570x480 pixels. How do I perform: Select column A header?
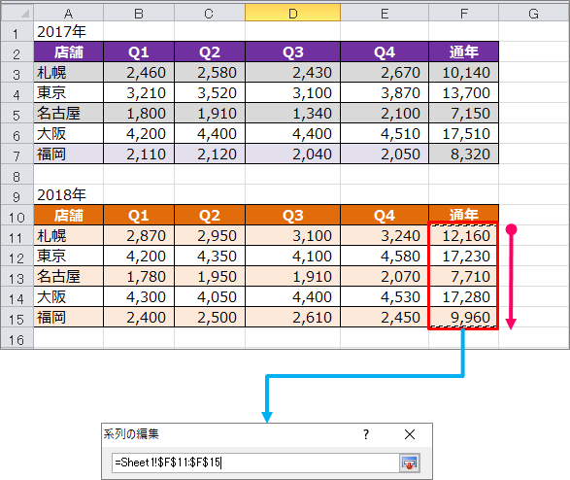pyautogui.click(x=68, y=14)
